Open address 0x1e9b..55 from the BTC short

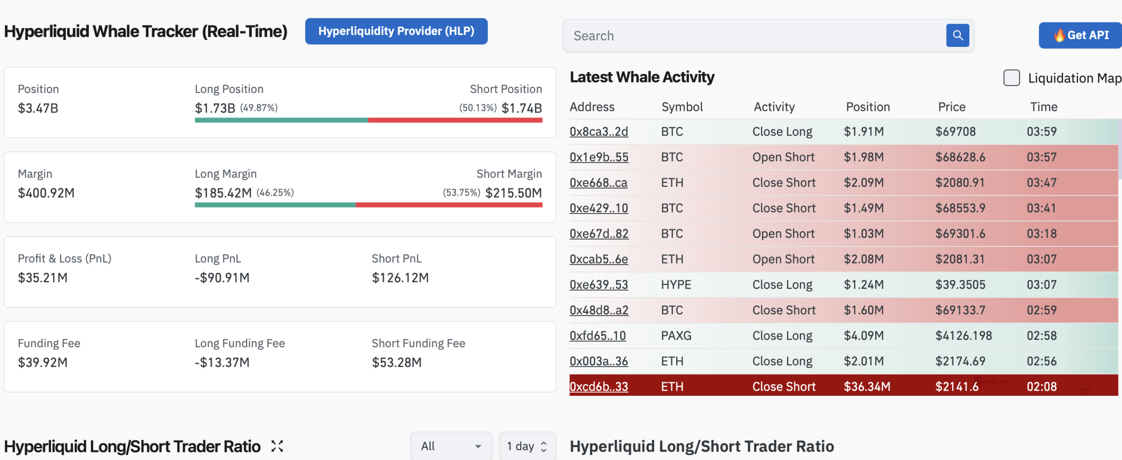click(599, 157)
